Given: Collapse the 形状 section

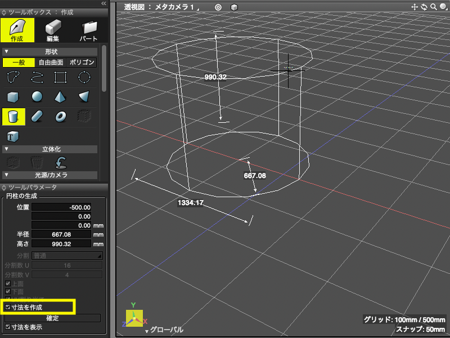Looking at the screenshot, I should pos(6,52).
